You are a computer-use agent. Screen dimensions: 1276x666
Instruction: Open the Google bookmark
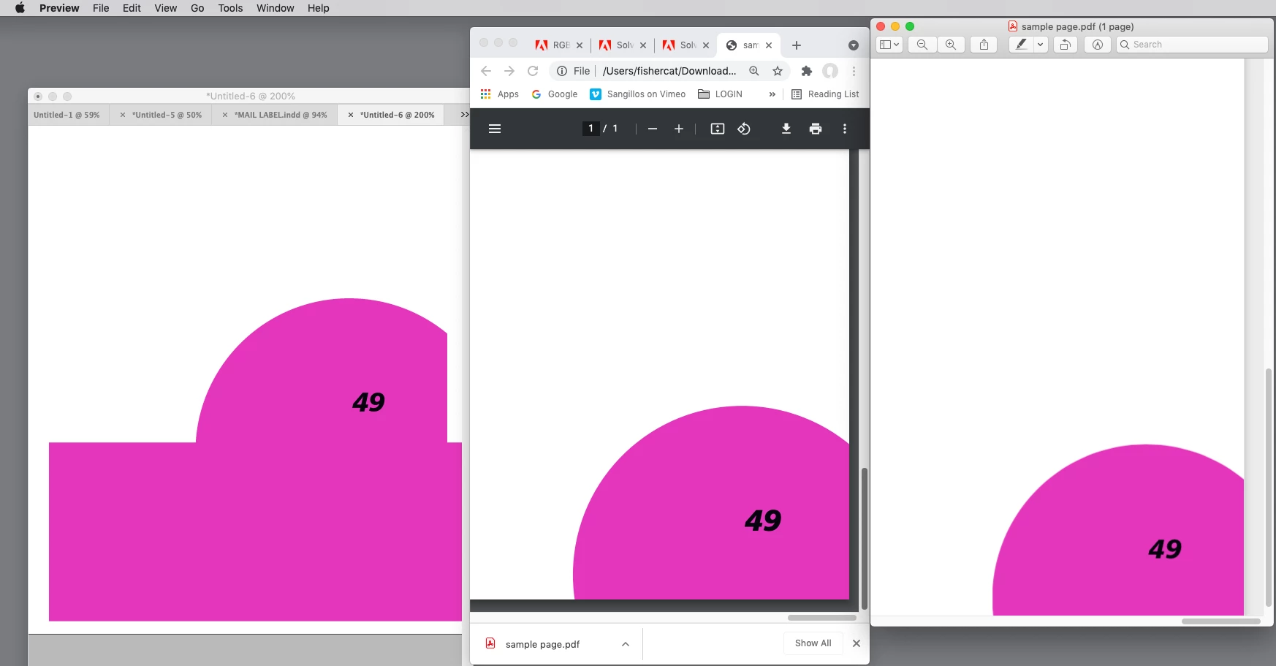pos(555,94)
